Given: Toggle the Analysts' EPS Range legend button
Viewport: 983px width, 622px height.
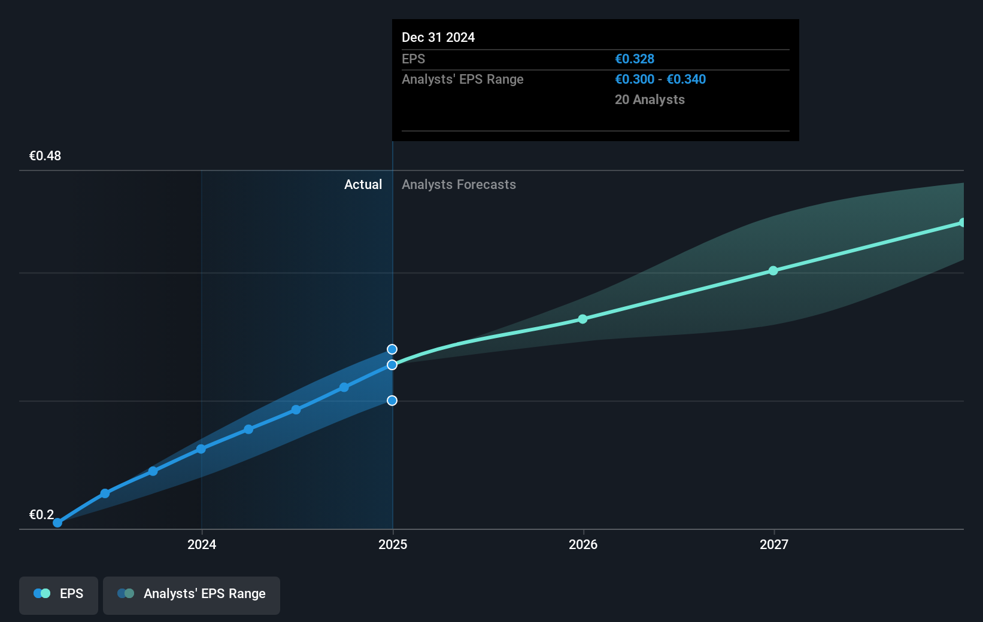Looking at the screenshot, I should click(192, 595).
